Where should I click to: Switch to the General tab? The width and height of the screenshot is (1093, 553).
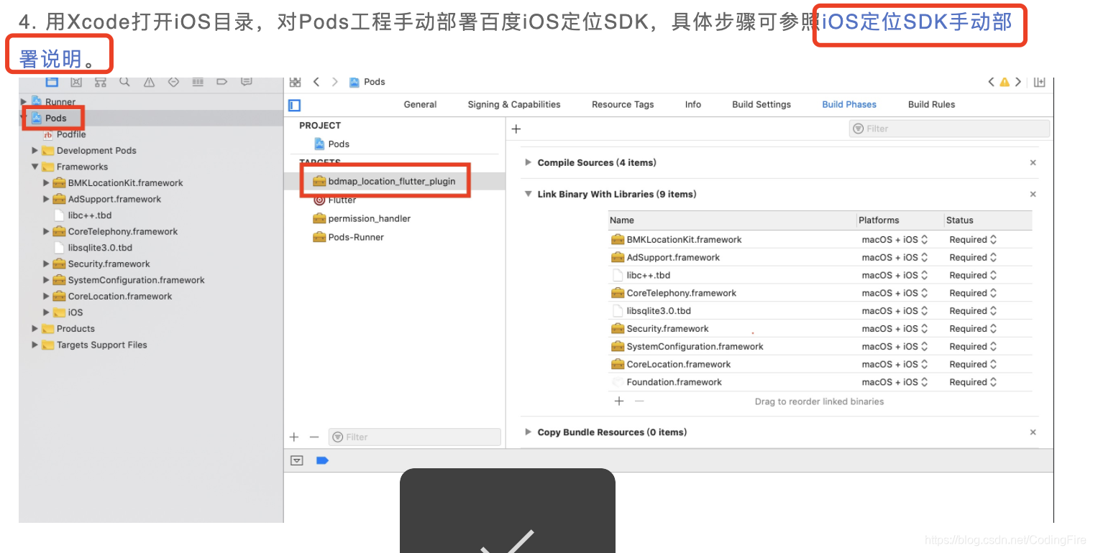[x=420, y=105]
